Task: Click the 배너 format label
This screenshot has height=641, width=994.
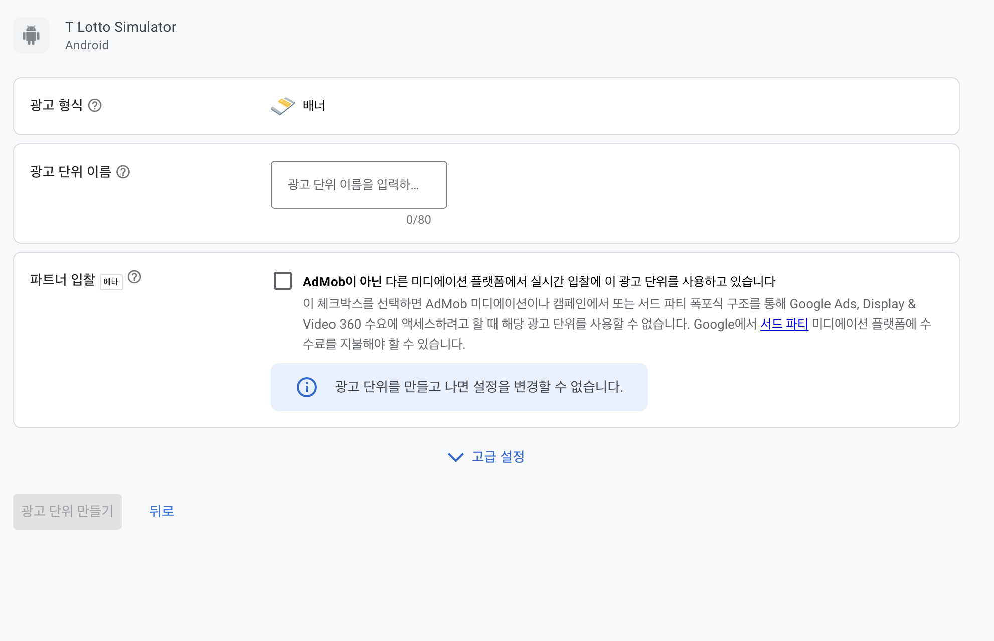Action: point(314,106)
